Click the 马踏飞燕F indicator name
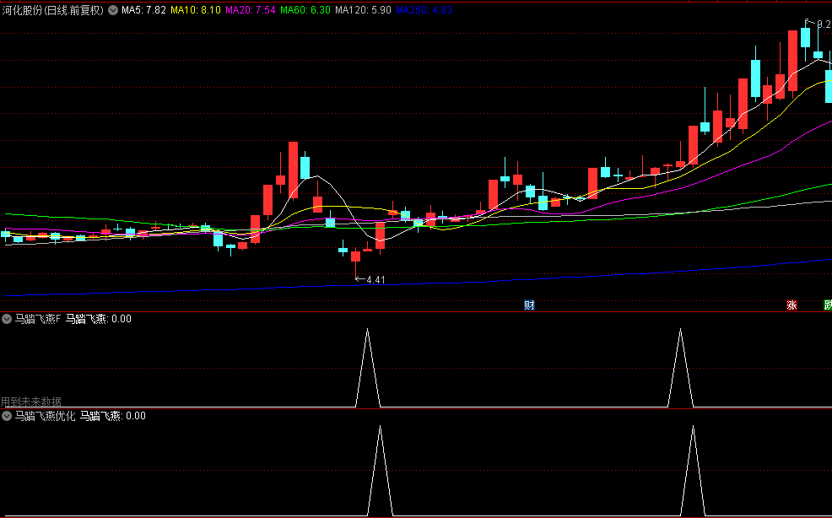The height and width of the screenshot is (518, 832). coord(38,319)
